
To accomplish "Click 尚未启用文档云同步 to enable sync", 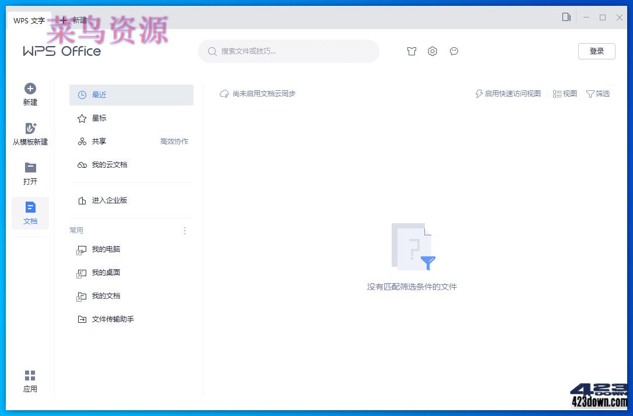I will [258, 93].
